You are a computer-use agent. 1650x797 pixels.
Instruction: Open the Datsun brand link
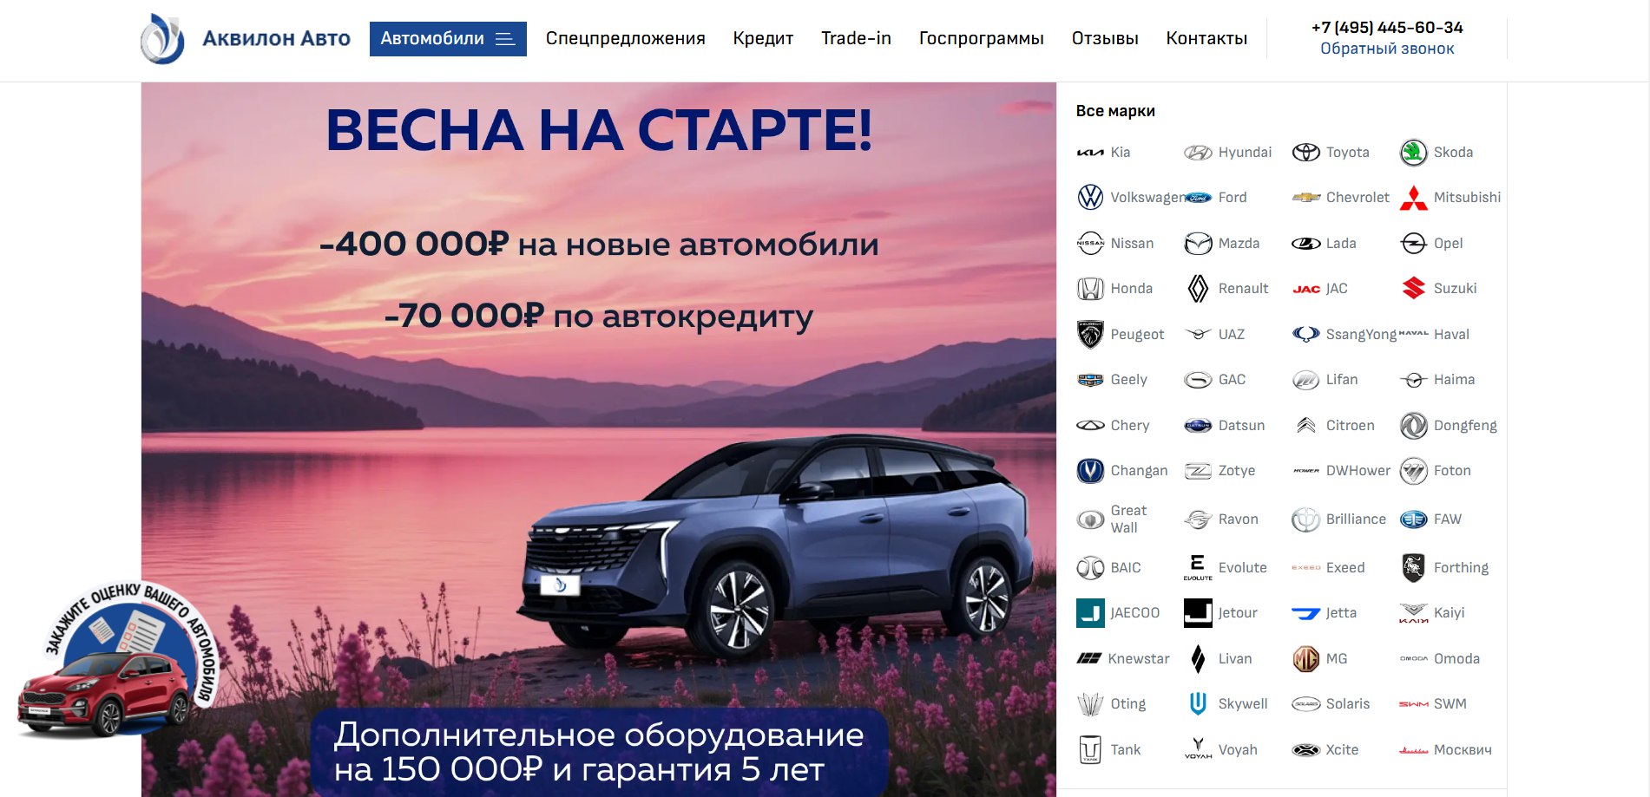tap(1224, 426)
